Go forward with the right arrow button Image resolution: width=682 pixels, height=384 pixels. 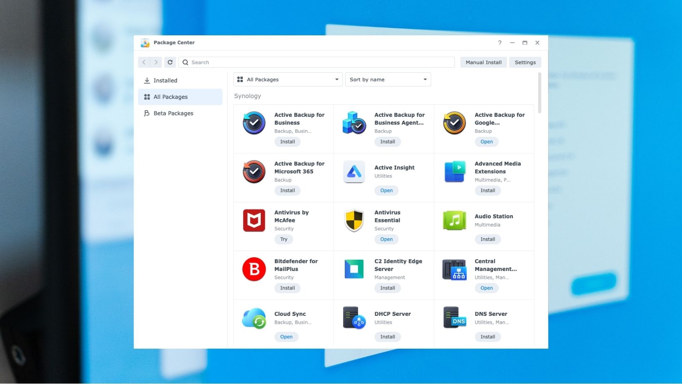156,62
